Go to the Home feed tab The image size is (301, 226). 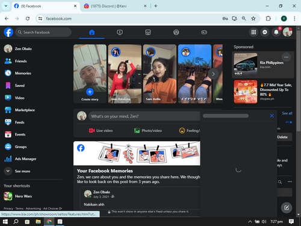click(92, 32)
